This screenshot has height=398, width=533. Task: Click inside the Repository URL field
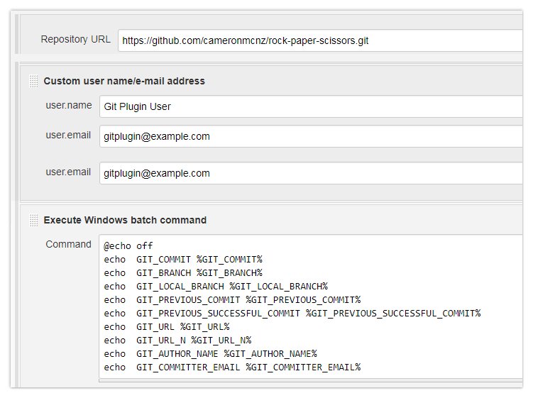tap(319, 41)
